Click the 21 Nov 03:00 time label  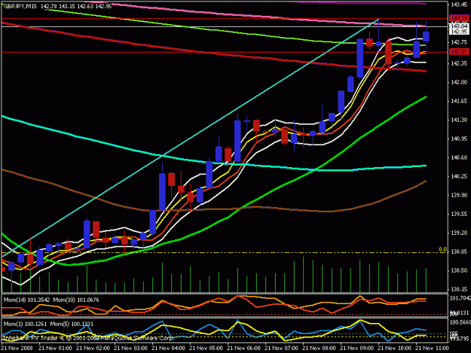pyautogui.click(x=130, y=348)
